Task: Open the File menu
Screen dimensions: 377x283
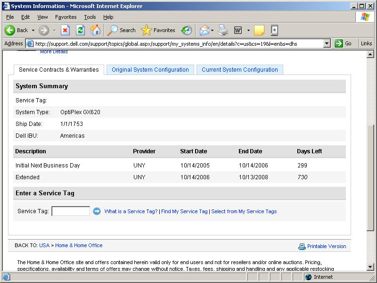Action: 10,17
